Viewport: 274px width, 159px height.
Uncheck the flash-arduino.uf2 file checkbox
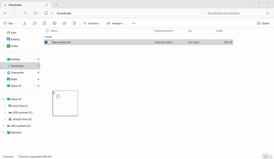coord(46,42)
